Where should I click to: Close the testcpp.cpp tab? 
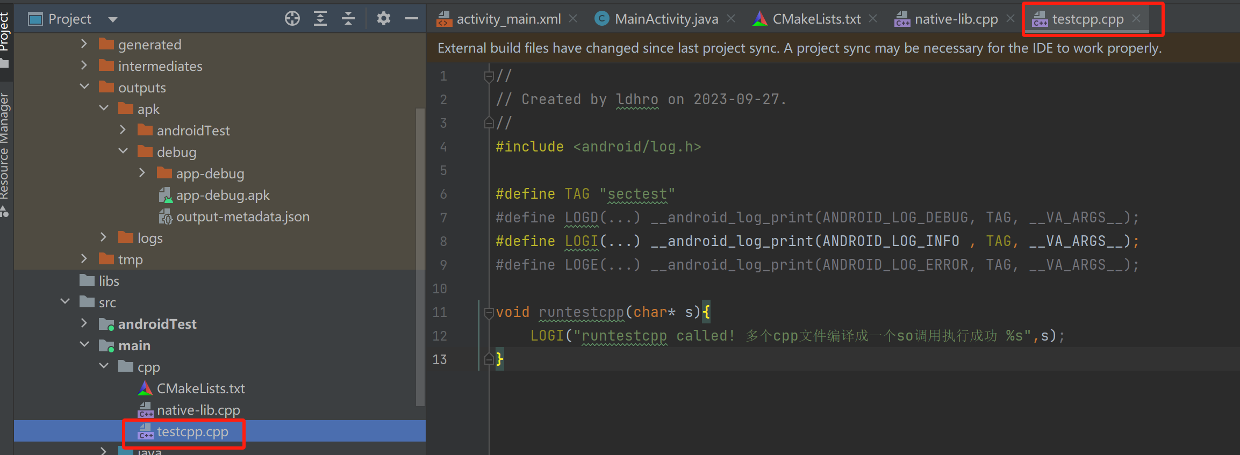(x=1136, y=19)
